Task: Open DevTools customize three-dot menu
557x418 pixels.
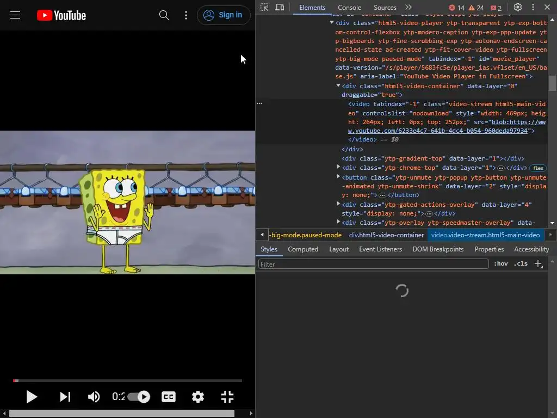Action: tap(533, 7)
